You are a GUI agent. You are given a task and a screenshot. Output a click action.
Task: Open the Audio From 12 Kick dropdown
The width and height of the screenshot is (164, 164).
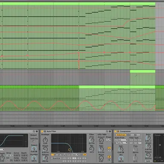(x=121, y=140)
